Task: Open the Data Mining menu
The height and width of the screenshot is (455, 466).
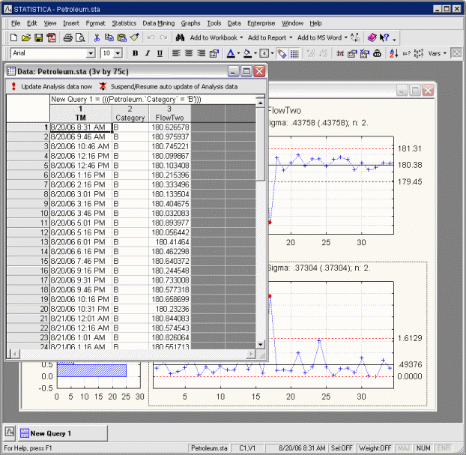Action: point(158,23)
